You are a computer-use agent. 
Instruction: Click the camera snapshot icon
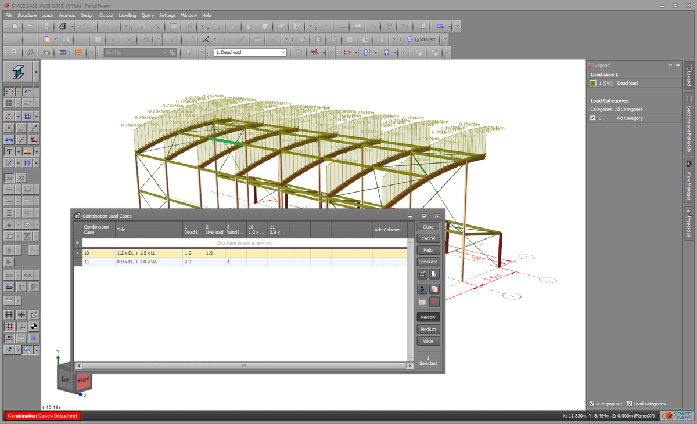[46, 52]
